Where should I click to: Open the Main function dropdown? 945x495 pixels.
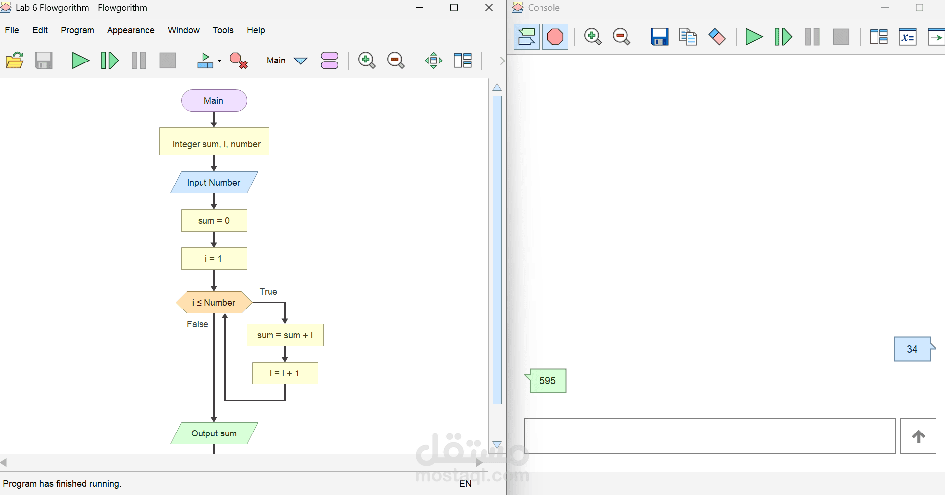[x=300, y=60]
